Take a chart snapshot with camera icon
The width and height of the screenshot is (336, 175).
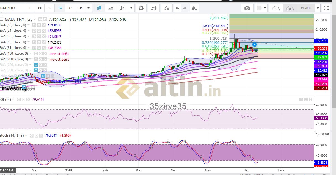[247, 8]
